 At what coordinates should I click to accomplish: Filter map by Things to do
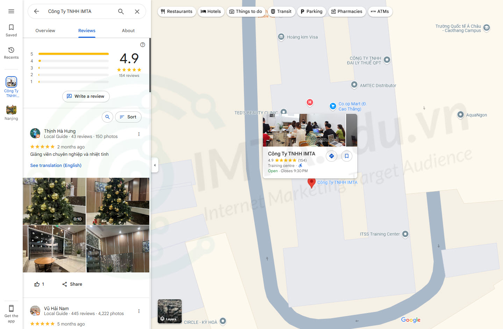[x=246, y=12]
